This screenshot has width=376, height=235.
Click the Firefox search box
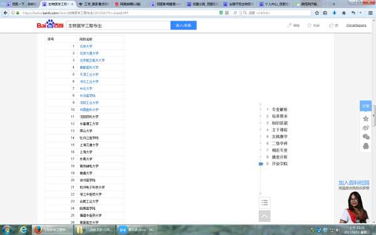276,13
